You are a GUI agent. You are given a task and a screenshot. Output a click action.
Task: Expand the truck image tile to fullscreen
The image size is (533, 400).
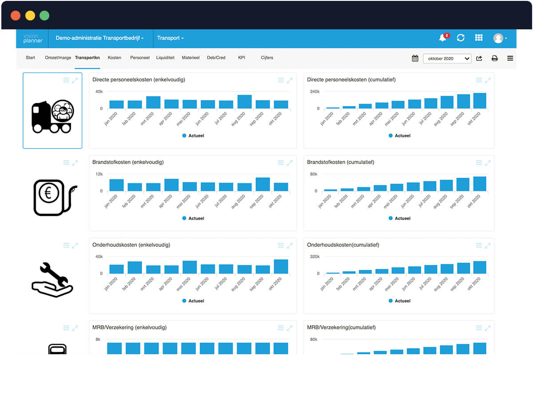coord(75,80)
